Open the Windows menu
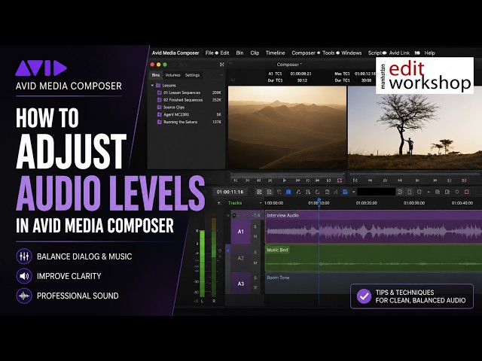482x361 pixels. [352, 53]
